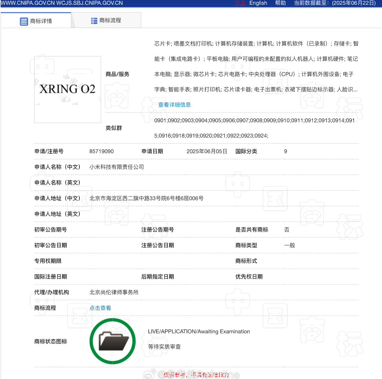Click the applicant address 北京市海淀区西二旗中路33号院6号楼6层006号
Viewport: 382px width, 379px height.
146,198
